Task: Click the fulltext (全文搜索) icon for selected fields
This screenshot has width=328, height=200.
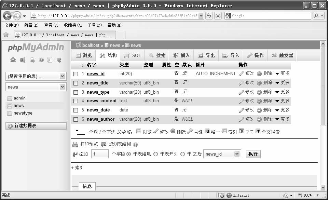Action: tap(258, 131)
